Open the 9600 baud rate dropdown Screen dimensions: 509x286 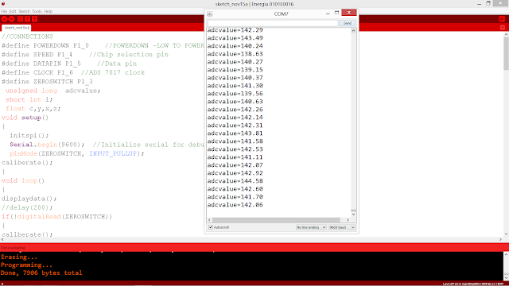pyautogui.click(x=342, y=227)
